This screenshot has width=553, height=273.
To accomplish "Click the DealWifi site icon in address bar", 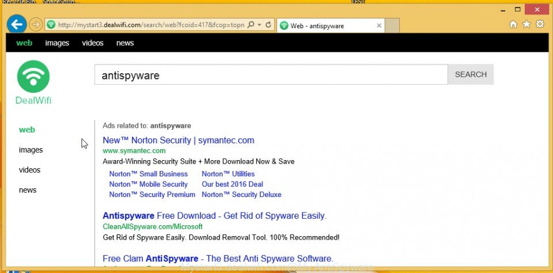I will (51, 25).
